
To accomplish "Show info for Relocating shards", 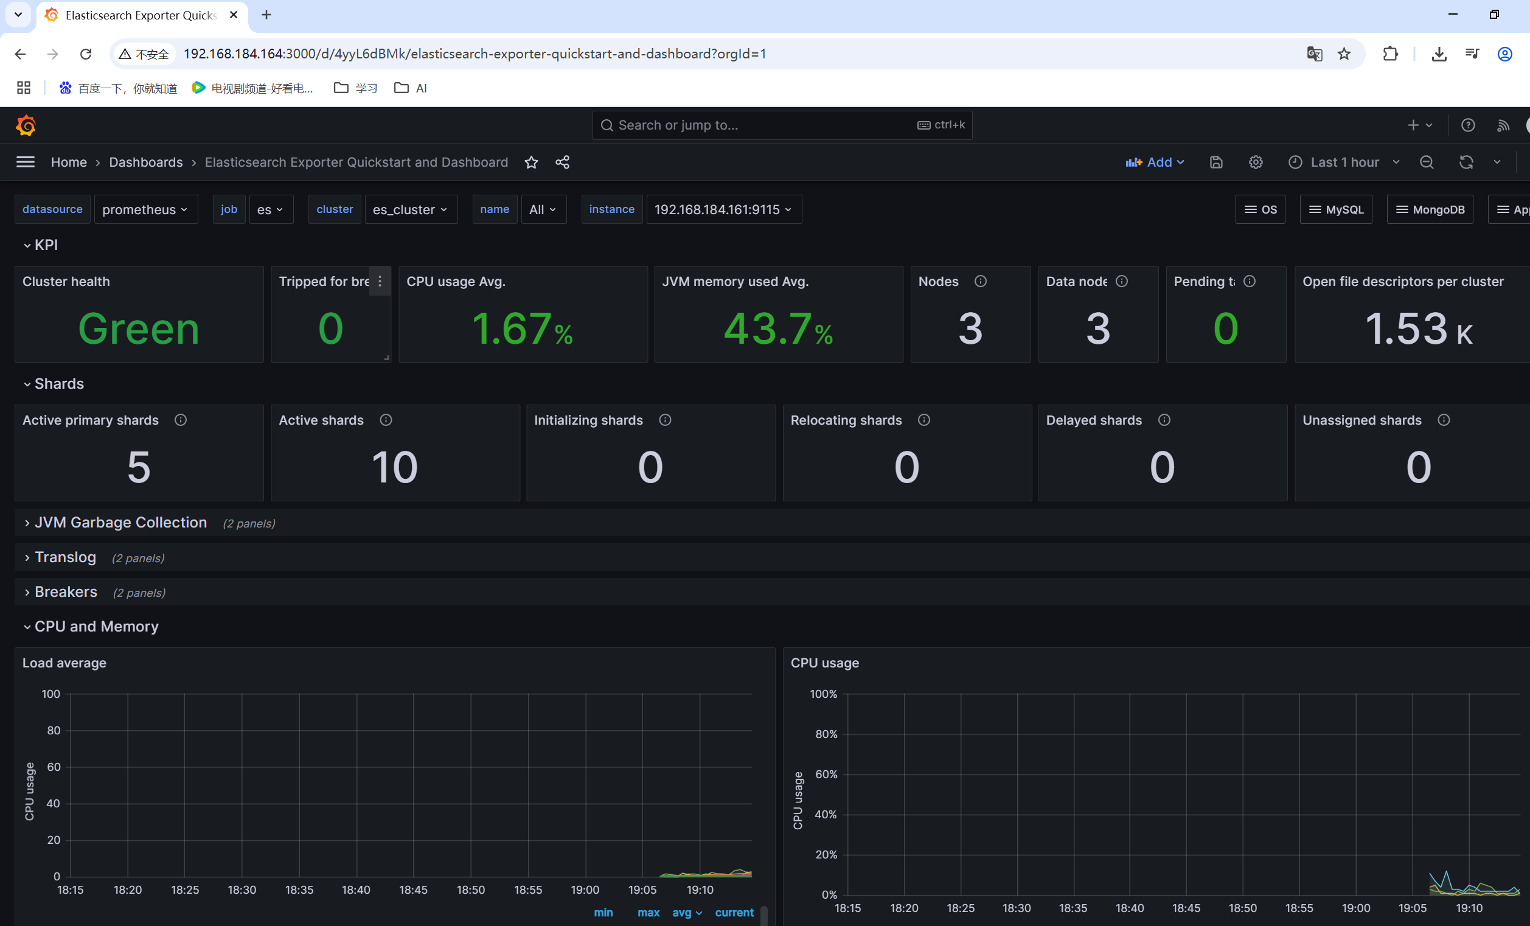I will pyautogui.click(x=924, y=420).
